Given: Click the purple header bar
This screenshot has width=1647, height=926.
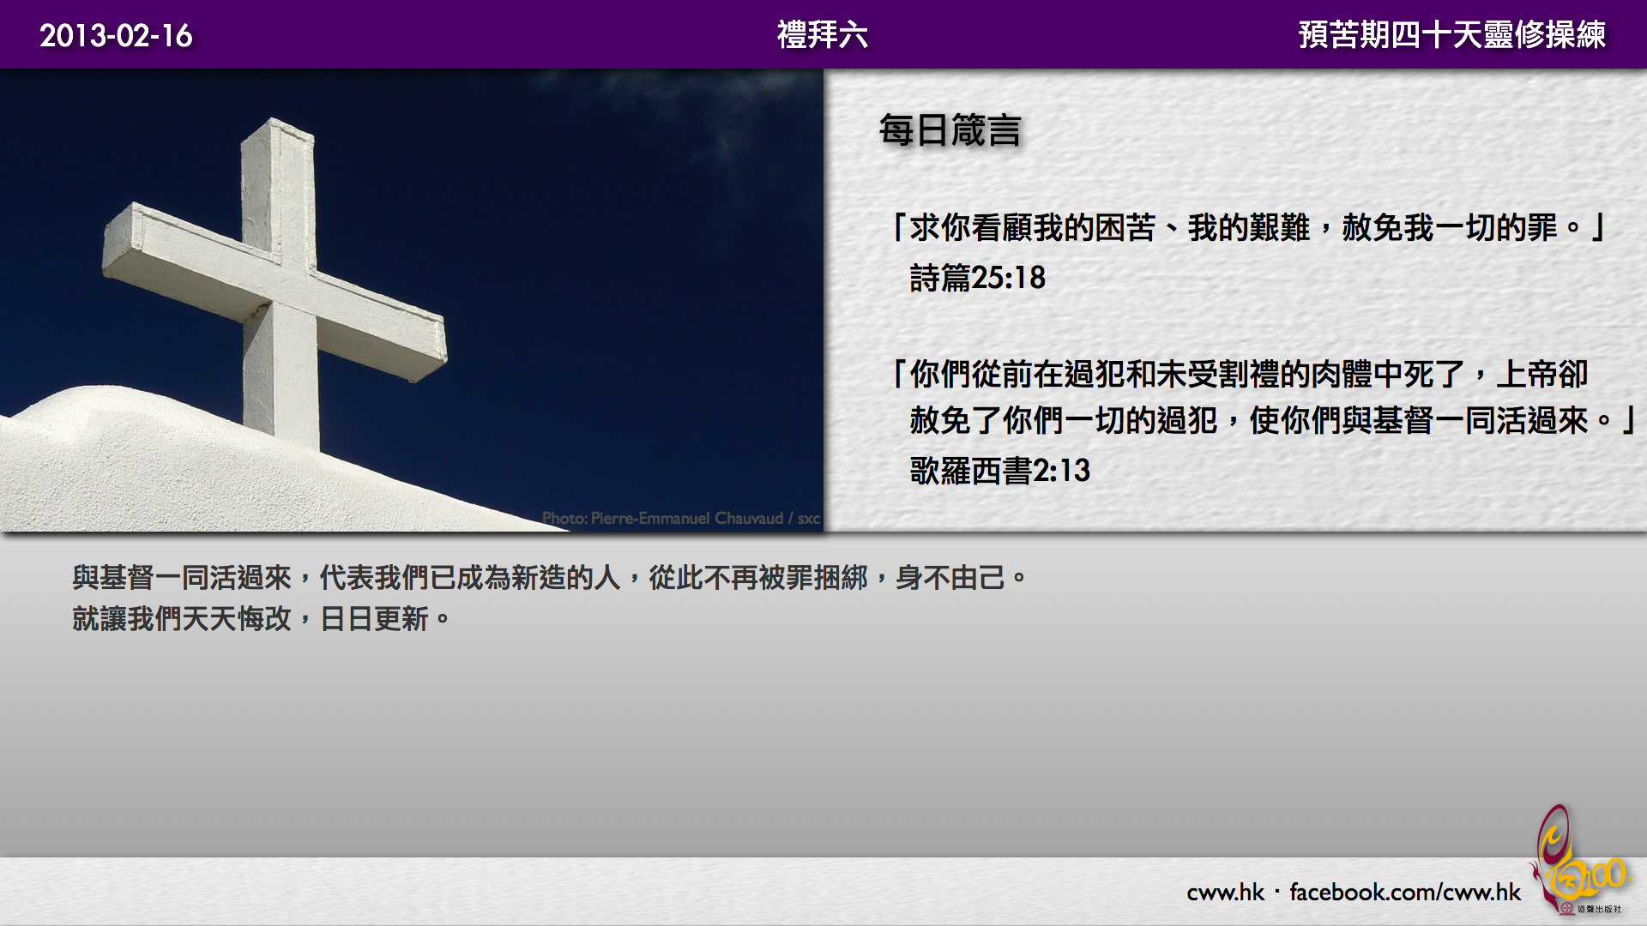Looking at the screenshot, I should (429, 34).
